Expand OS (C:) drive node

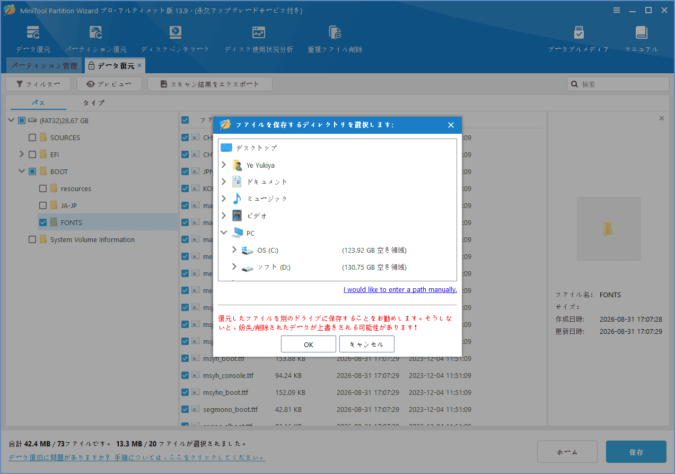coord(234,250)
